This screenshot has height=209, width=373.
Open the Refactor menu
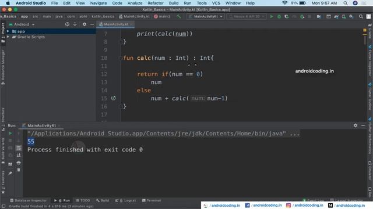156,3
